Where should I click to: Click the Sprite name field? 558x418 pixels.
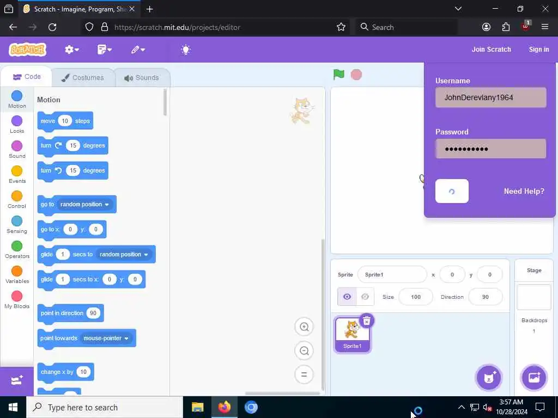pyautogui.click(x=392, y=275)
